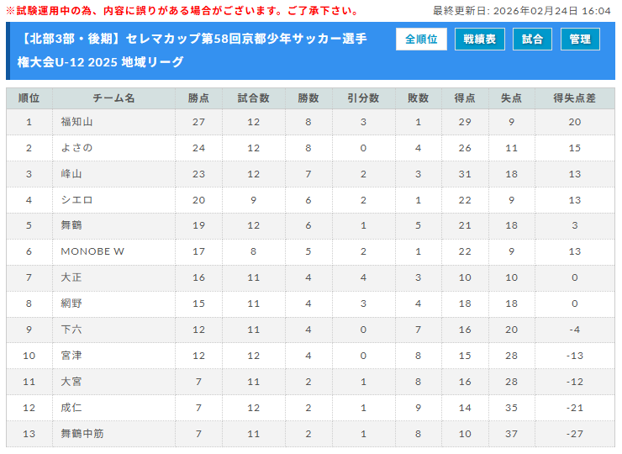Select the 全順位 tab
The width and height of the screenshot is (622, 454).
point(421,40)
